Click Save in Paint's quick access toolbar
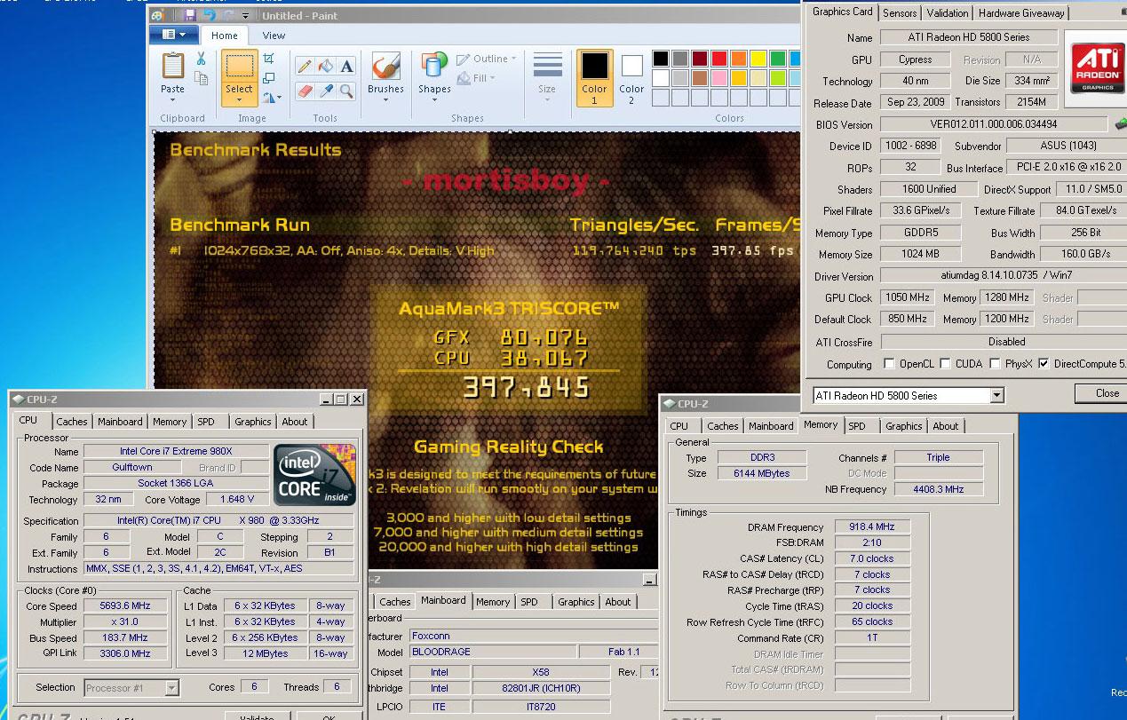 189,15
